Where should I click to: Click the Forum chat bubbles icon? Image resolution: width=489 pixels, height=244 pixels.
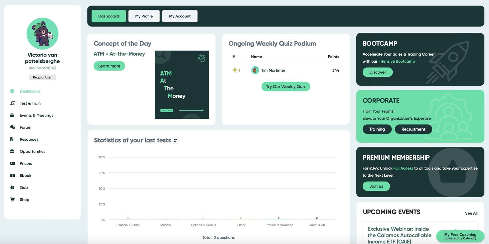(13, 127)
